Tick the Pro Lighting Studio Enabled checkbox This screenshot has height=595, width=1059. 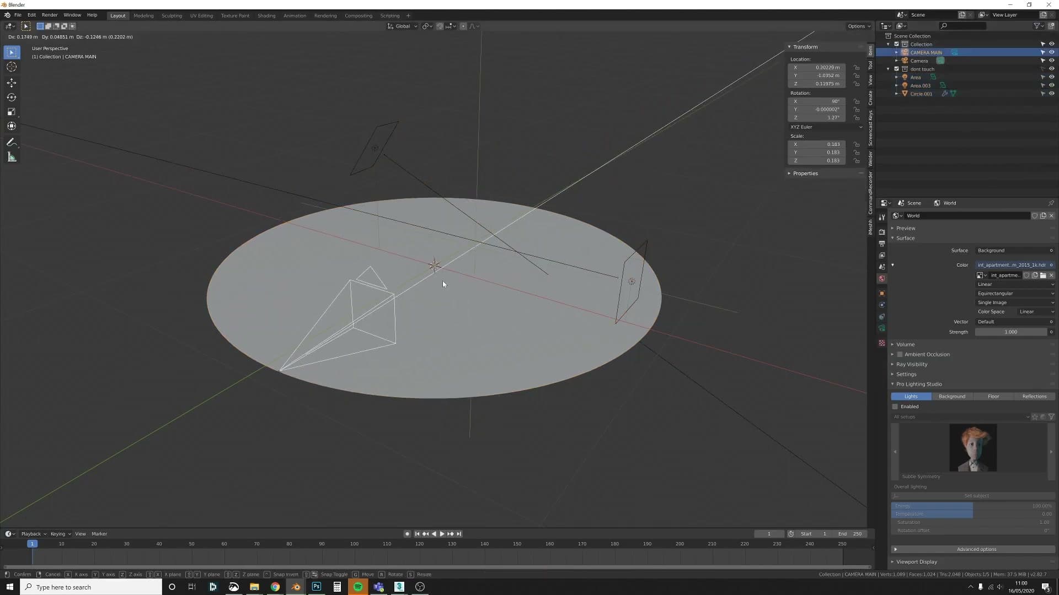[895, 407]
